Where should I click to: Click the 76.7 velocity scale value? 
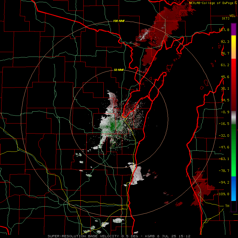point(225,53)
